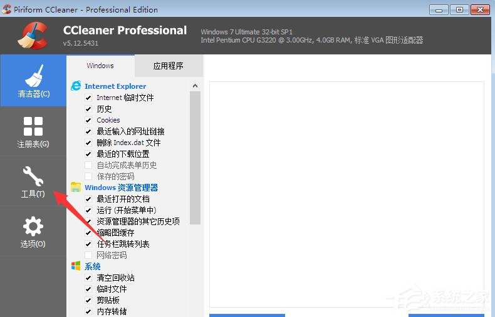Open the 选项(O) options section

(x=33, y=231)
